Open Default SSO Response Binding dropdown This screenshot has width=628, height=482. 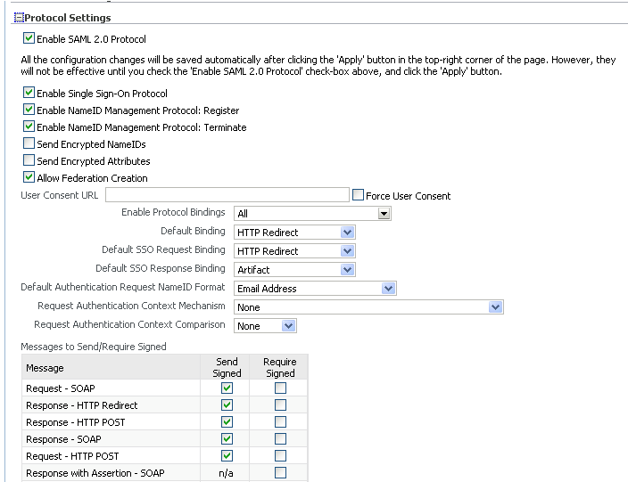294,270
